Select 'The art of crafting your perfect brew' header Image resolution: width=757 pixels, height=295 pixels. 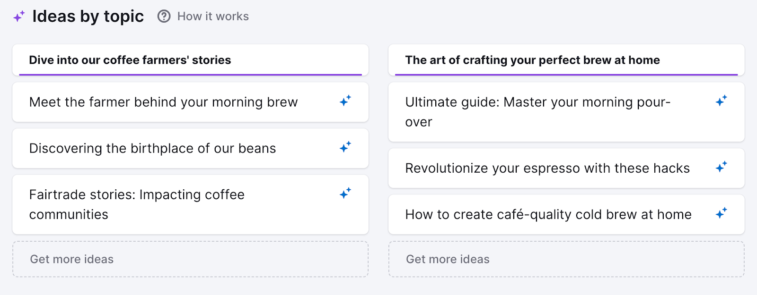point(532,60)
